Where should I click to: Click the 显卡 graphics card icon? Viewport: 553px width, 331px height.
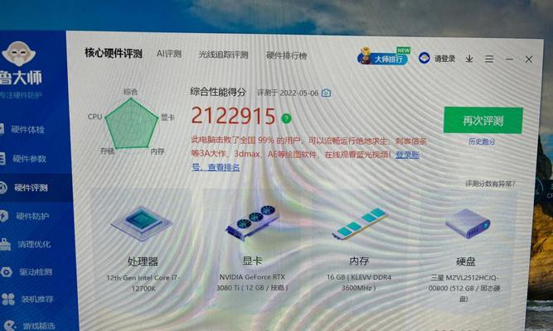[253, 222]
